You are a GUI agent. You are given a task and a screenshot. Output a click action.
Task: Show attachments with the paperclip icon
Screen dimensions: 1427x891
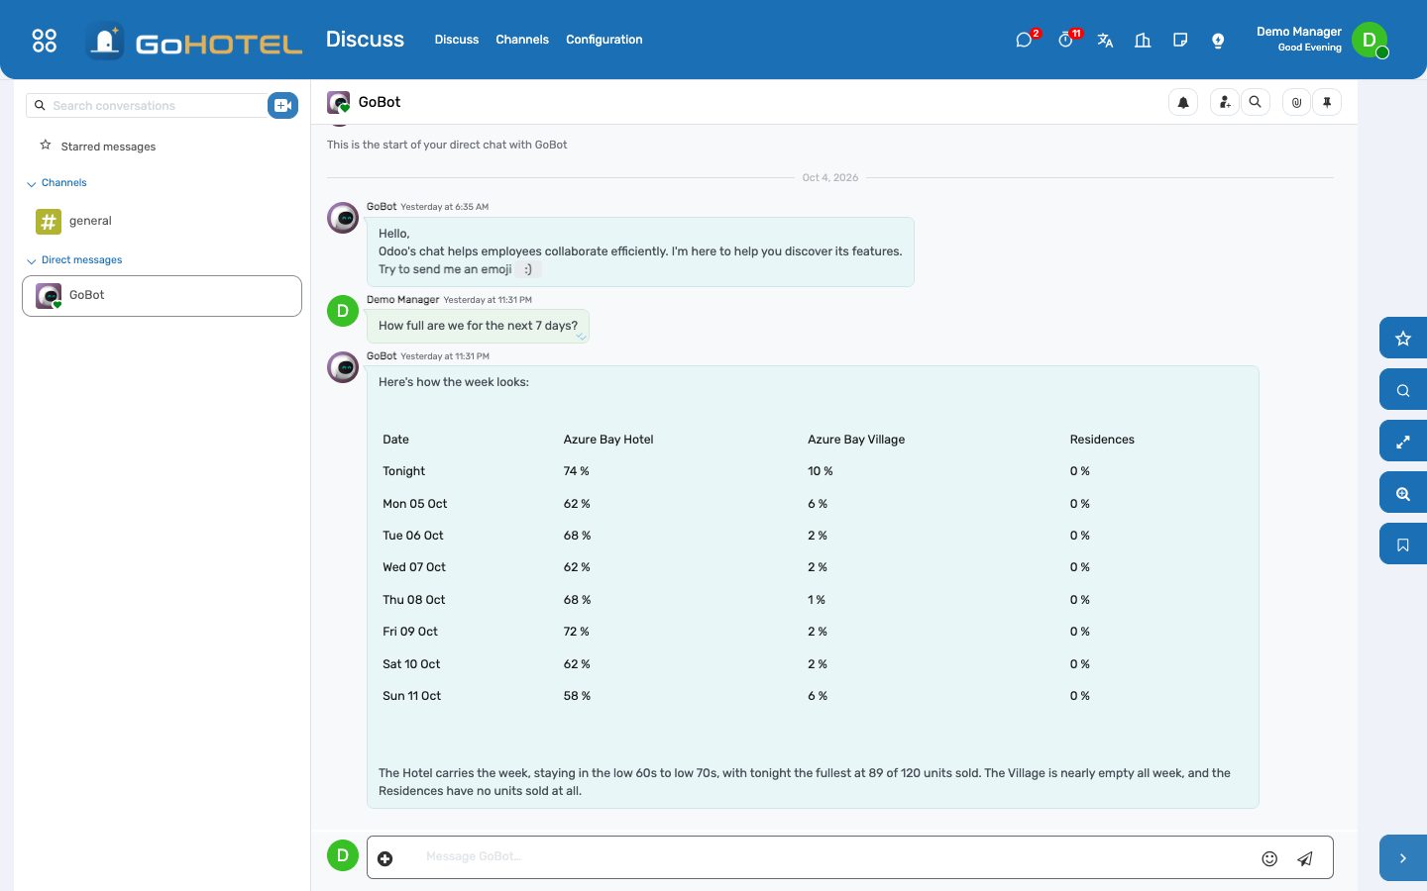click(x=1297, y=102)
